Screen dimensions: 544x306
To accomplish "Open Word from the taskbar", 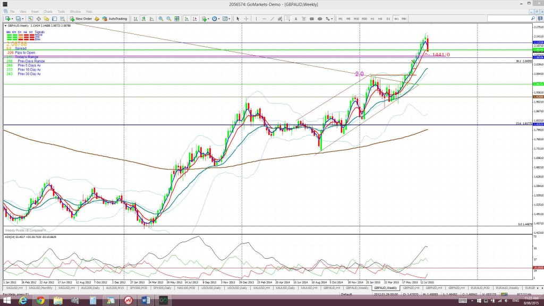I will coord(146,301).
